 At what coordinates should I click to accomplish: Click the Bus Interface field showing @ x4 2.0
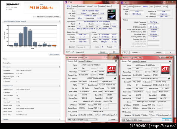coord(161,85)
